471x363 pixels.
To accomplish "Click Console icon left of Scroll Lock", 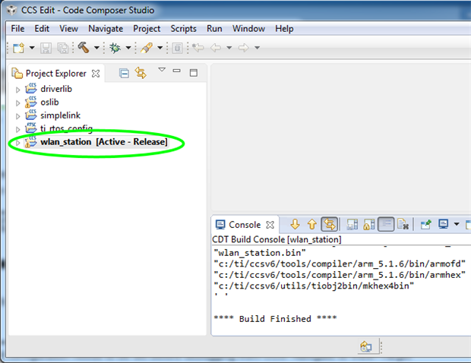I will [x=352, y=224].
